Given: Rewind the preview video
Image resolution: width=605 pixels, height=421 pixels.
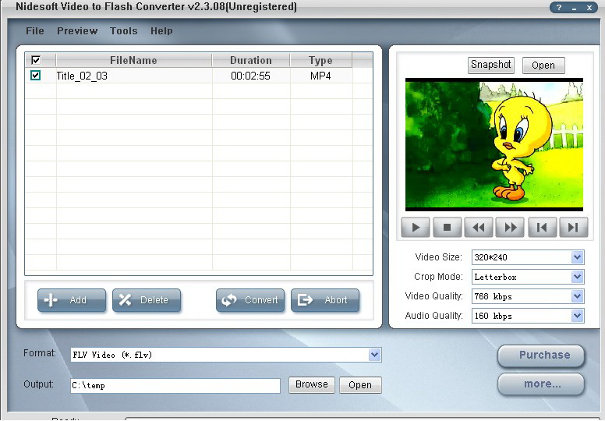Looking at the screenshot, I should tap(479, 228).
